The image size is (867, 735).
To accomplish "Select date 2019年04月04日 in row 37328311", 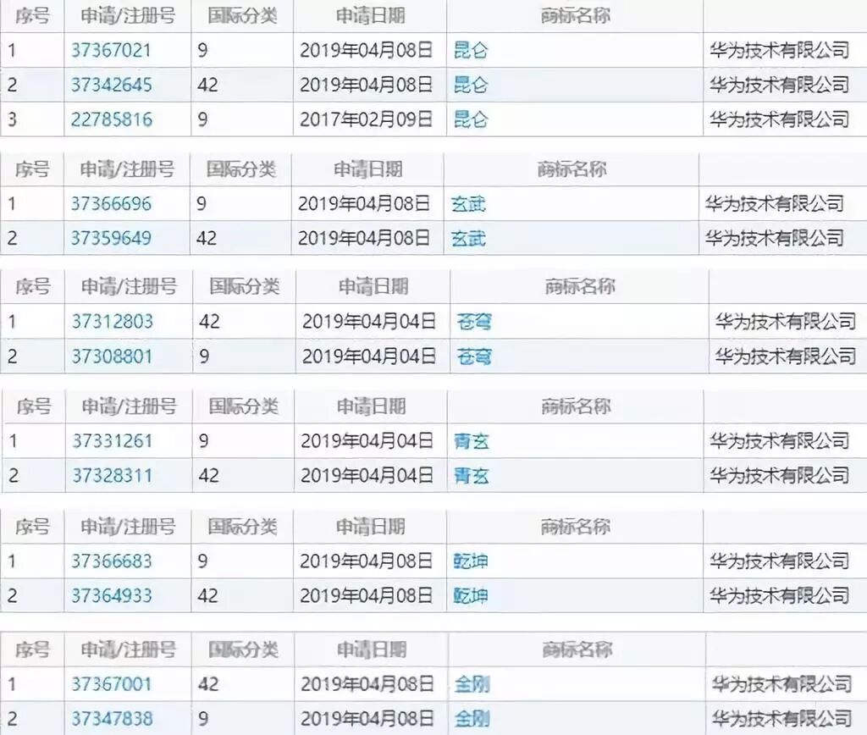I will [367, 475].
